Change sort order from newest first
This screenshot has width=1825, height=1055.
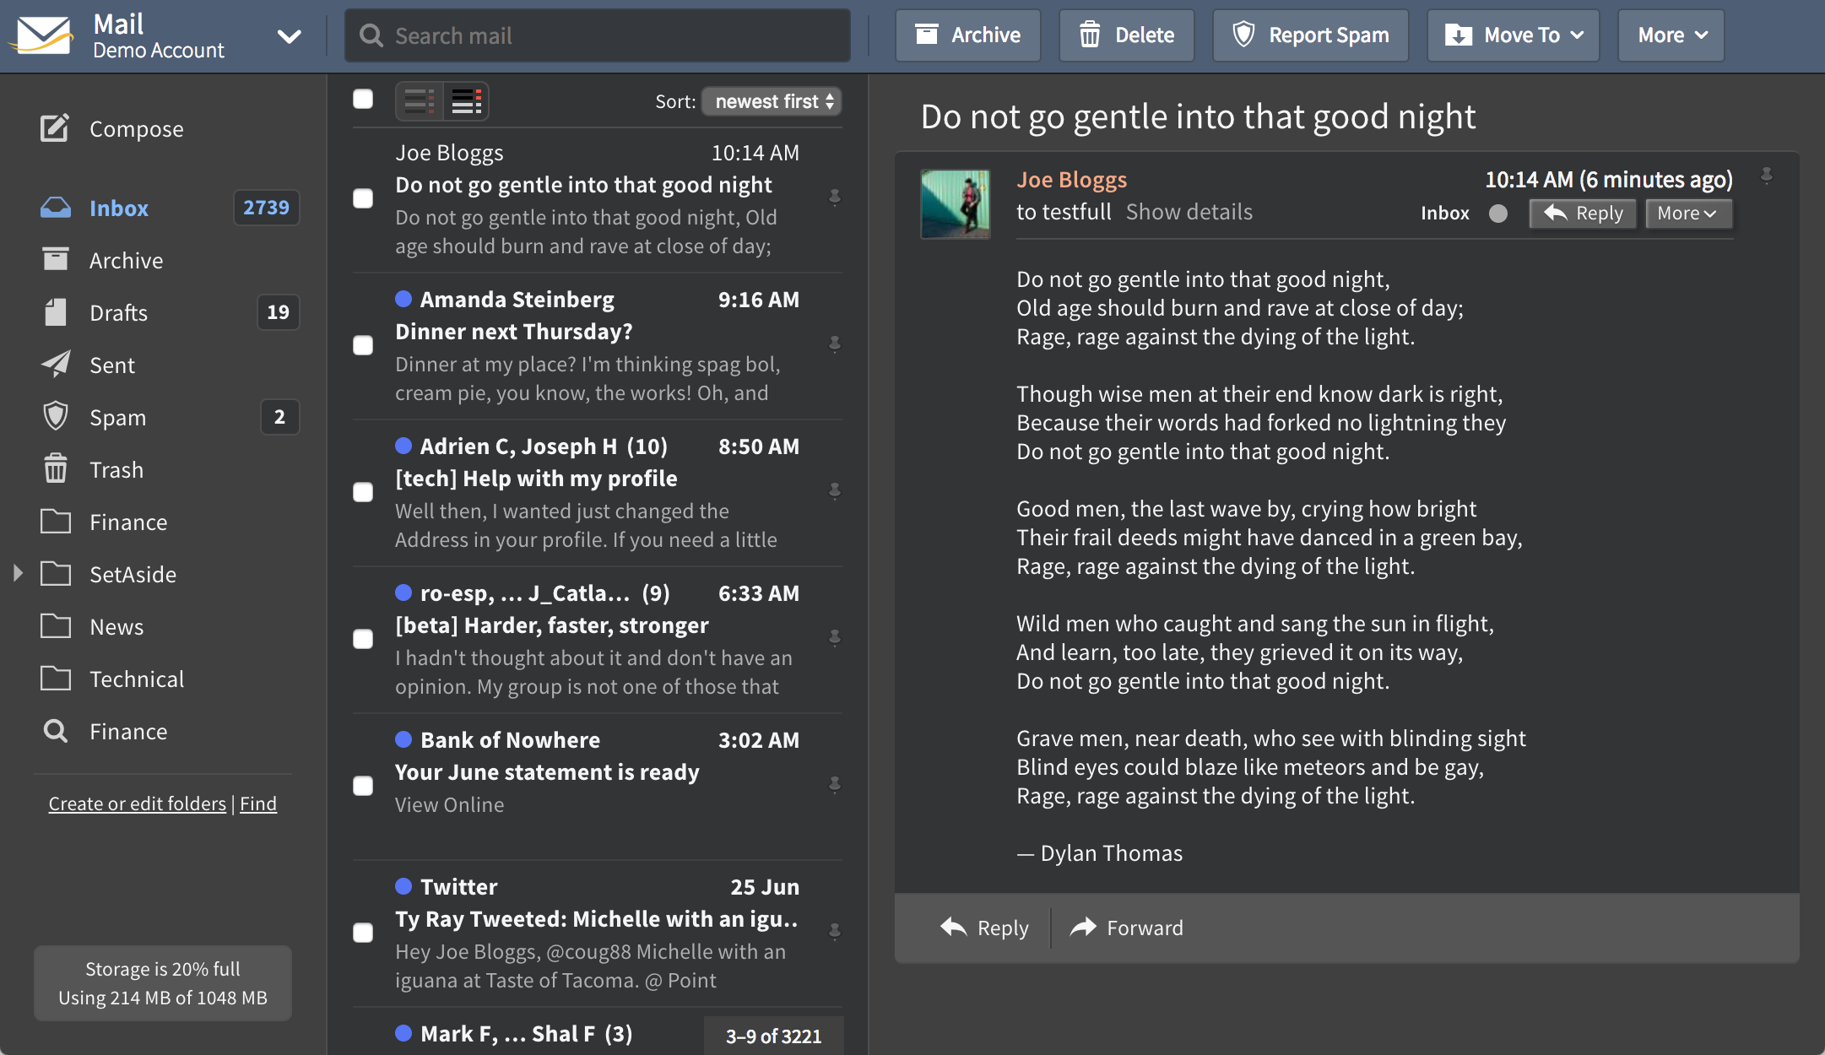point(770,101)
